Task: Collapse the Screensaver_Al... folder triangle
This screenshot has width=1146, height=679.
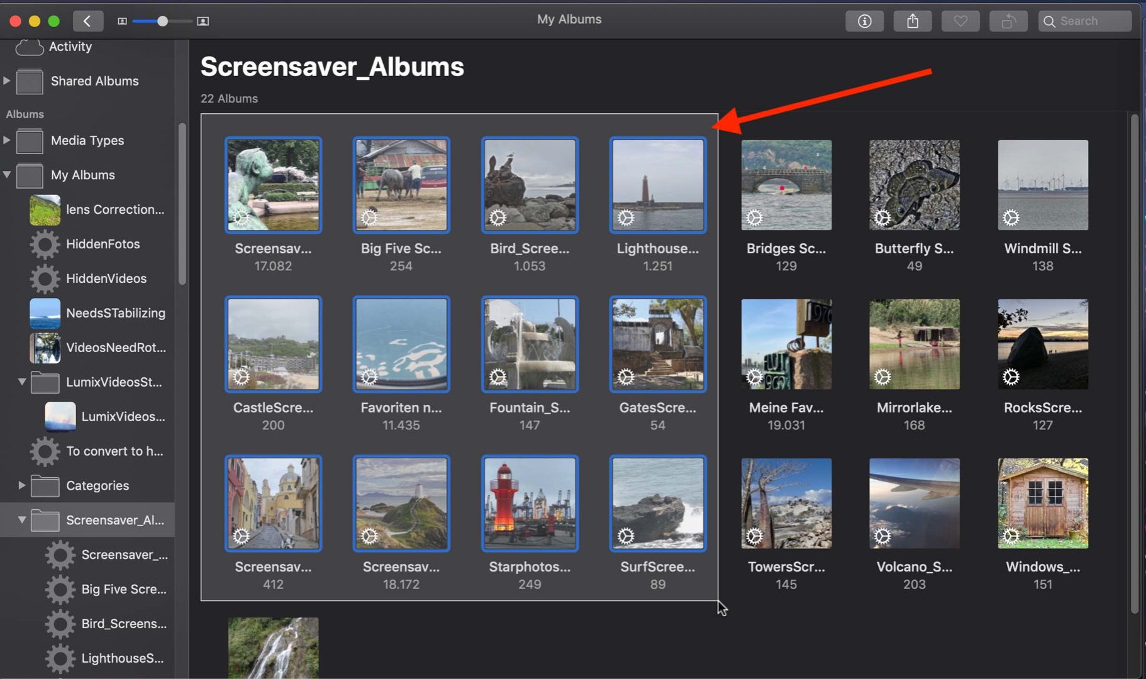Action: [22, 520]
